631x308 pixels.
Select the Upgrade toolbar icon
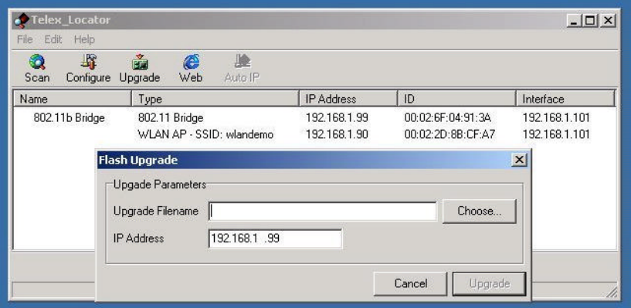(x=140, y=68)
